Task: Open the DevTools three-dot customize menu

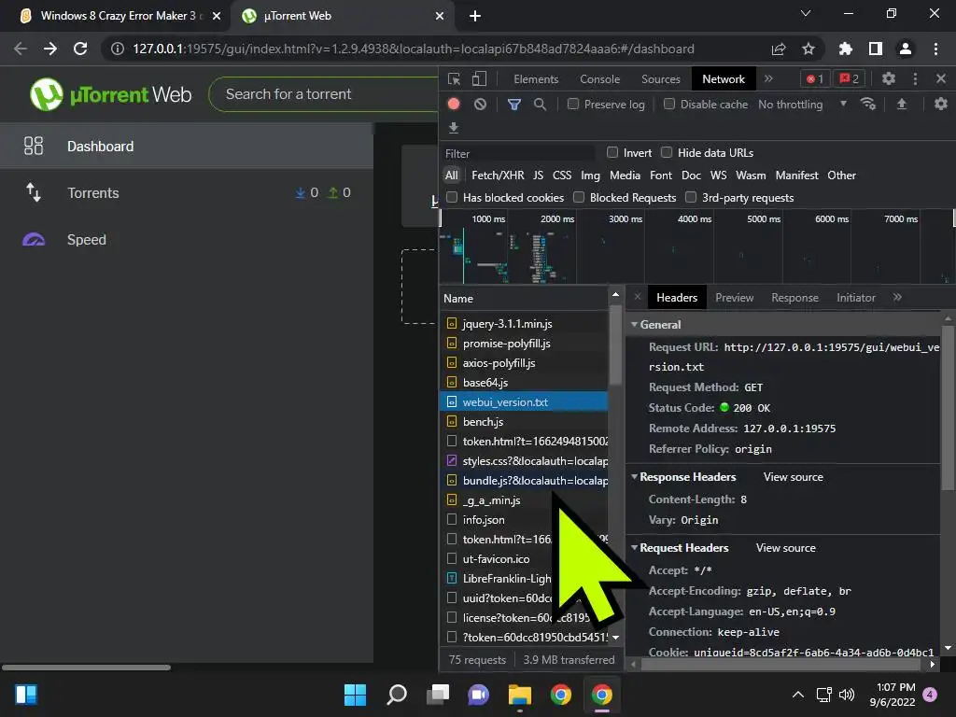Action: (x=915, y=78)
